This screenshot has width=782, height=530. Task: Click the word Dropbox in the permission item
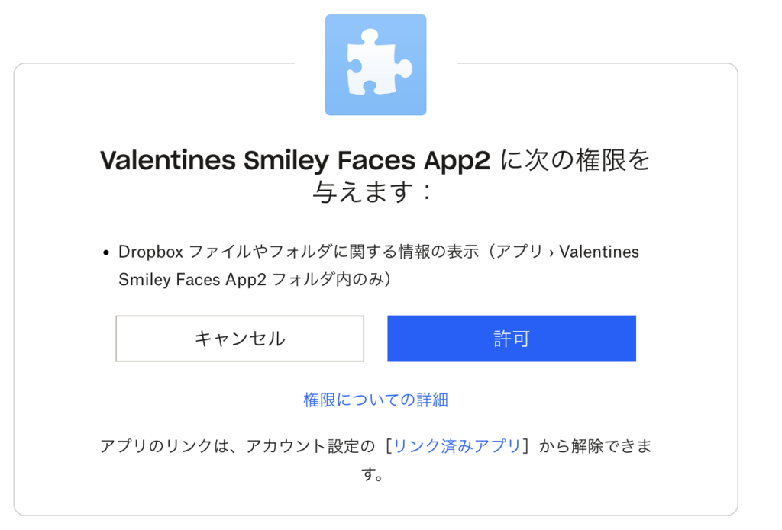[x=151, y=252]
